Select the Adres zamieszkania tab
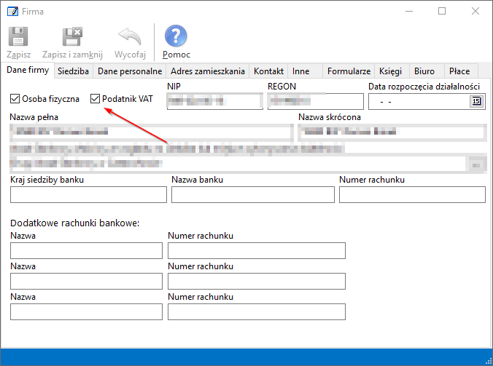The height and width of the screenshot is (366, 493). (x=207, y=71)
